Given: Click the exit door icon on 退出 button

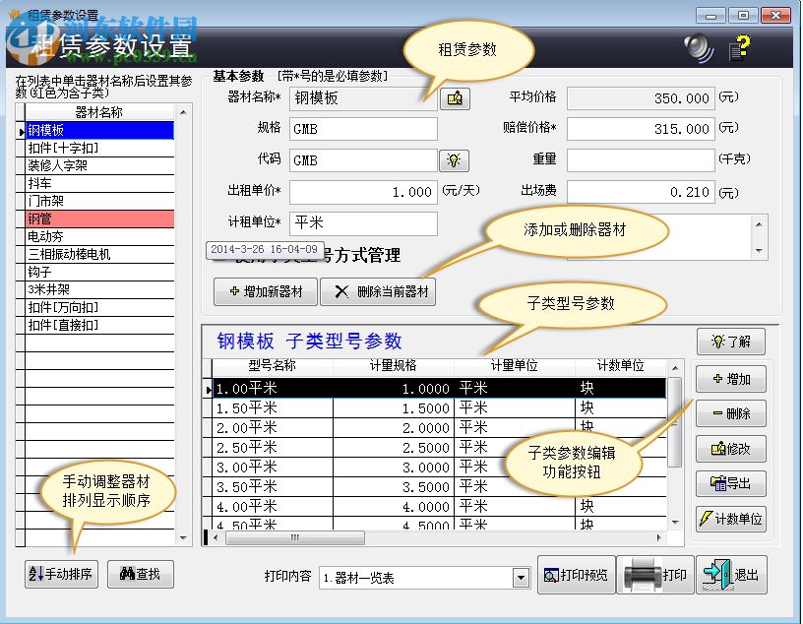Looking at the screenshot, I should (x=715, y=574).
